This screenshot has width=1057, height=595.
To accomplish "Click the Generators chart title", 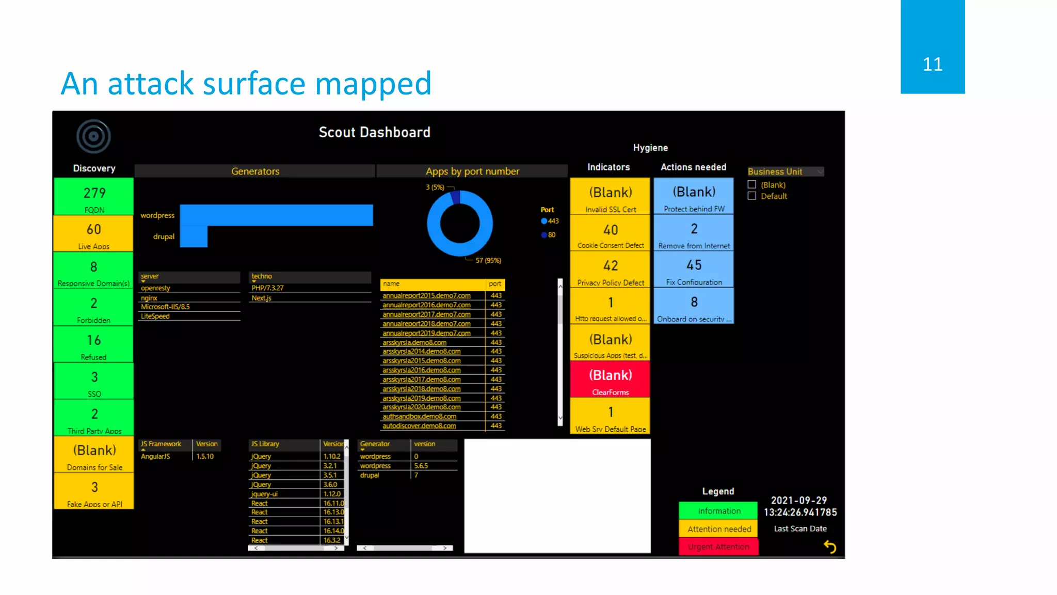I will click(255, 171).
